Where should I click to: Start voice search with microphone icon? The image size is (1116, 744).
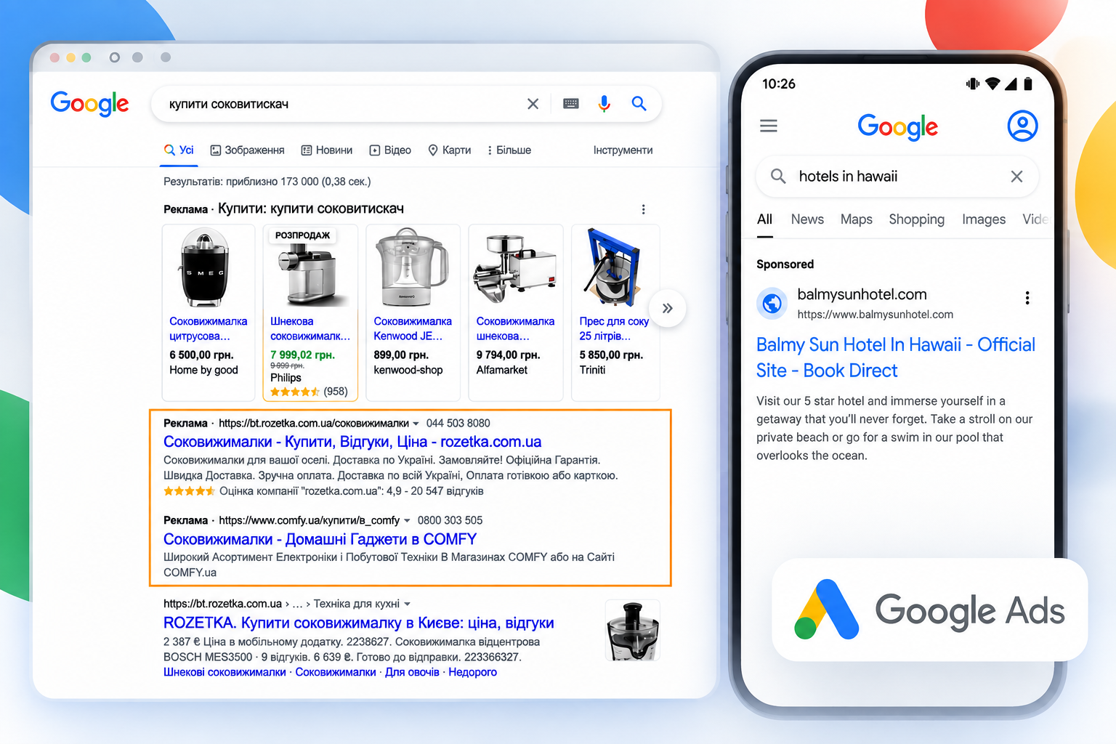(x=604, y=104)
